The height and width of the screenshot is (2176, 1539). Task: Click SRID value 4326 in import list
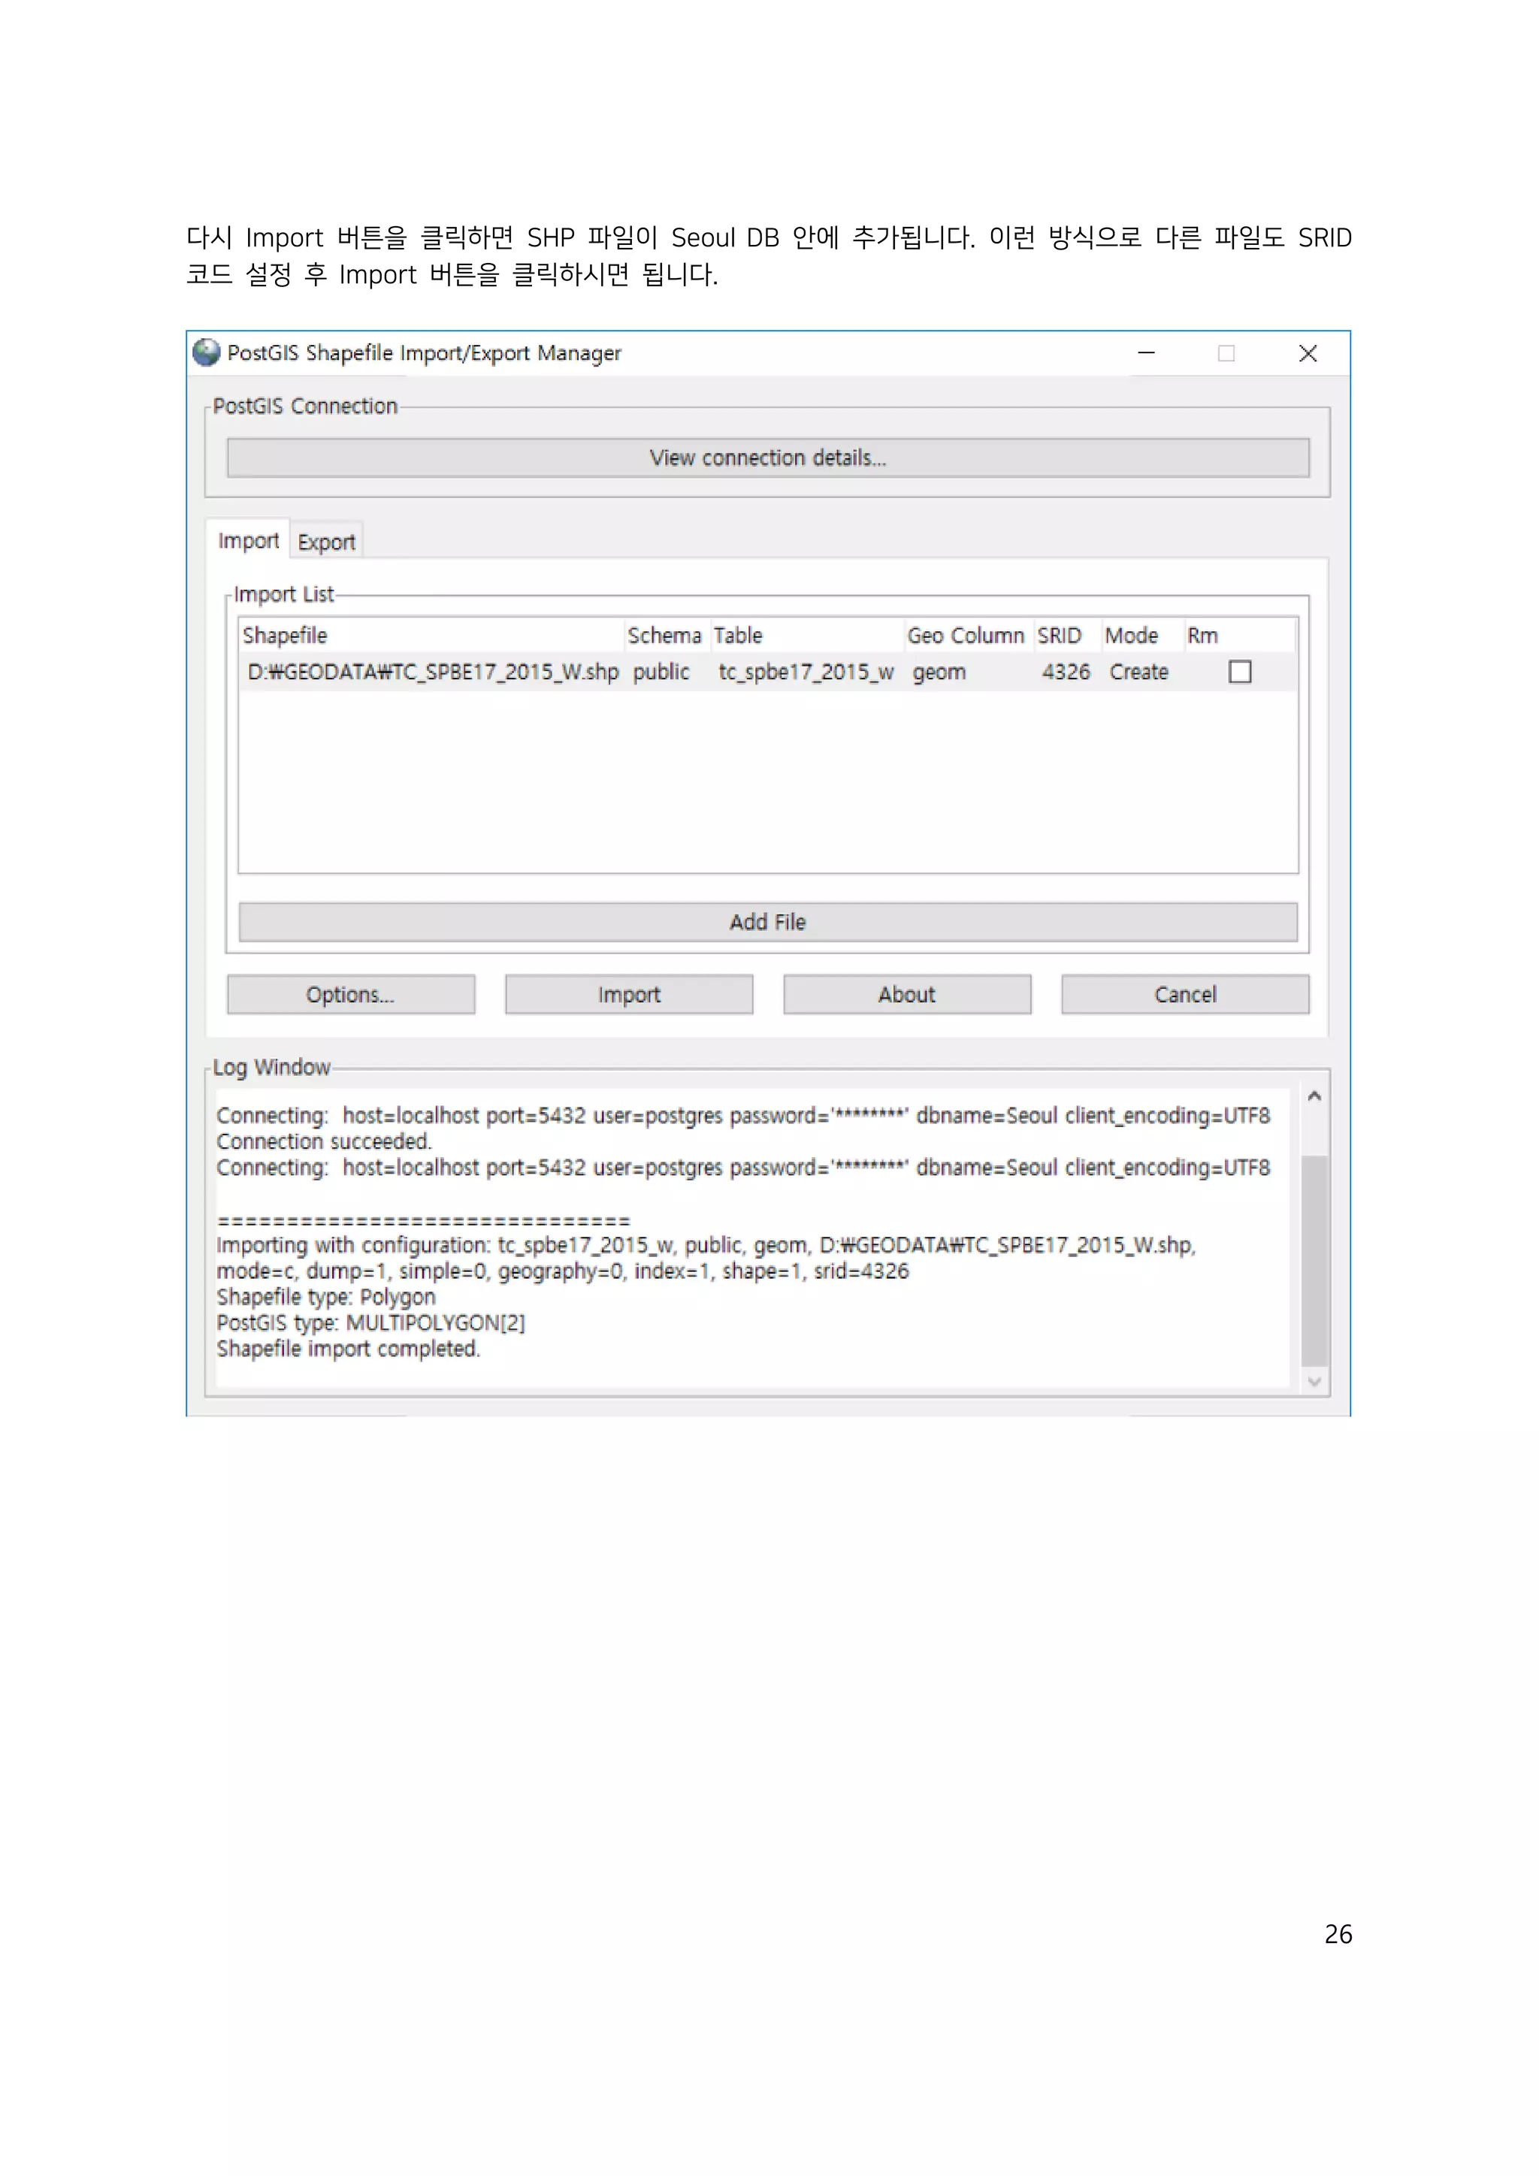coord(1065,672)
